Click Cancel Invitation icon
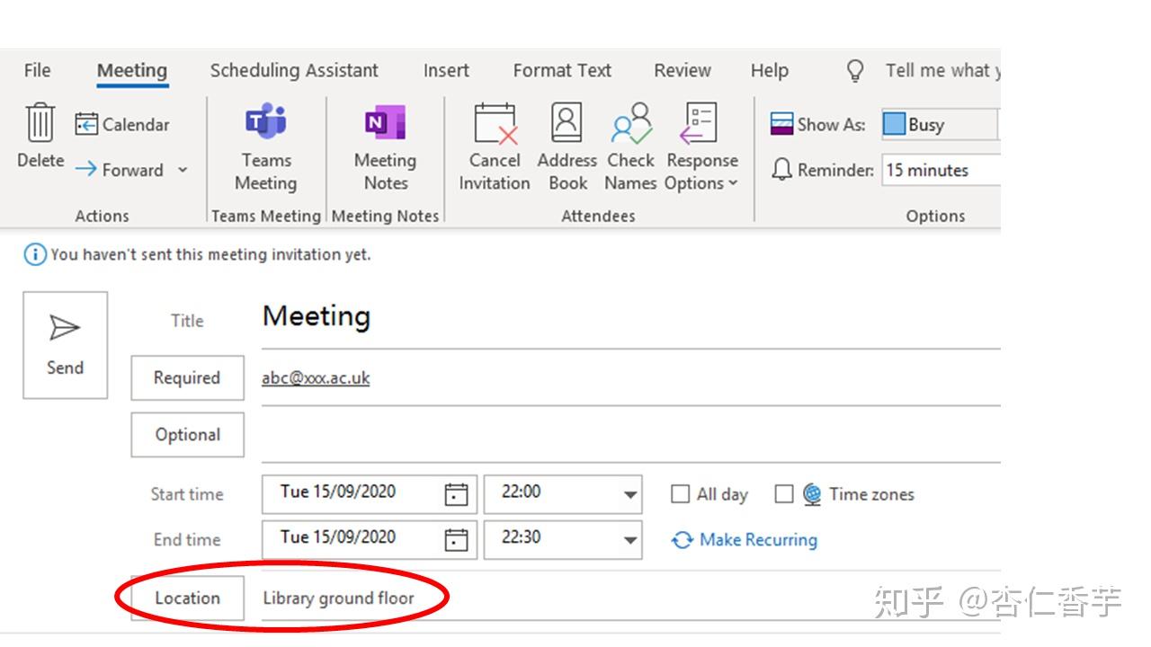The width and height of the screenshot is (1151, 647). point(495,147)
